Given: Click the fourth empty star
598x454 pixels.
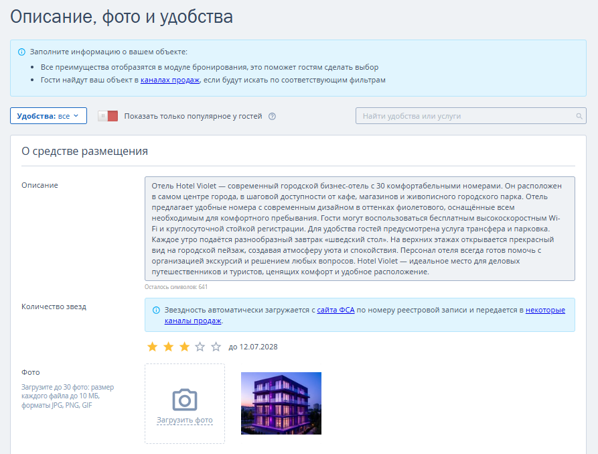Looking at the screenshot, I should click(200, 347).
